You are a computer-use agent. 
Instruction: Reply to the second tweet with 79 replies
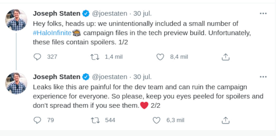pyautogui.click(x=37, y=120)
